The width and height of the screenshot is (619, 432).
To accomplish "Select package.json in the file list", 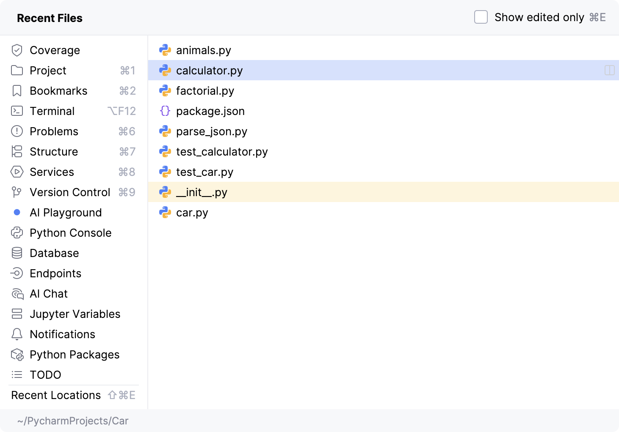I will click(210, 111).
